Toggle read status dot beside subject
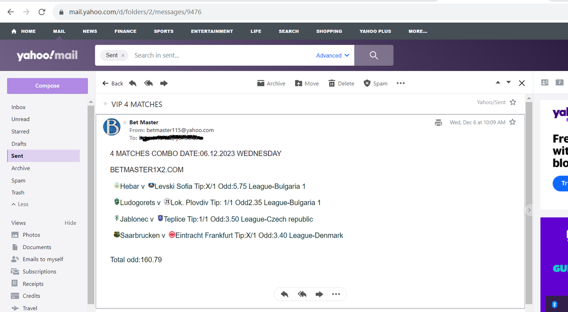The width and height of the screenshot is (568, 312). click(x=105, y=104)
